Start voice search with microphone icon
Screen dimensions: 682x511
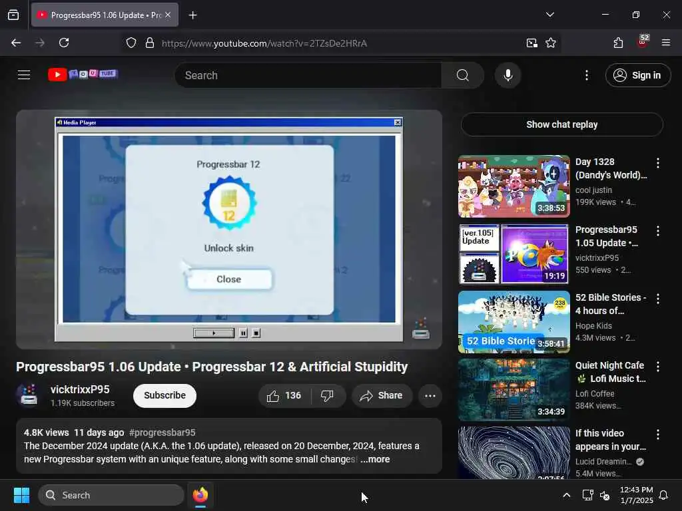[508, 75]
